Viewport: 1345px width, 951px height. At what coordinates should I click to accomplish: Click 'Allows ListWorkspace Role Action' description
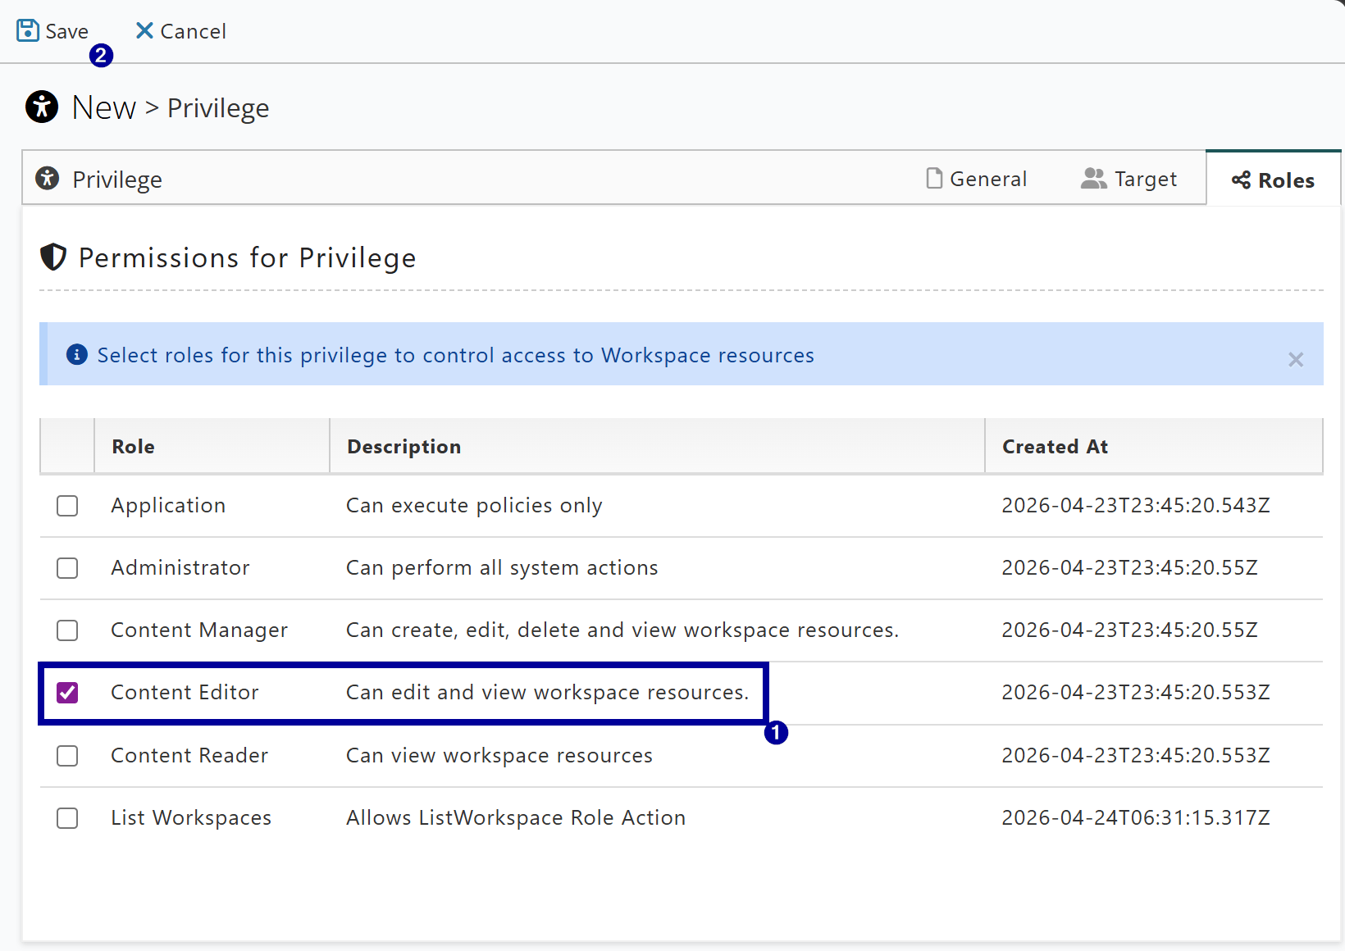point(516,818)
